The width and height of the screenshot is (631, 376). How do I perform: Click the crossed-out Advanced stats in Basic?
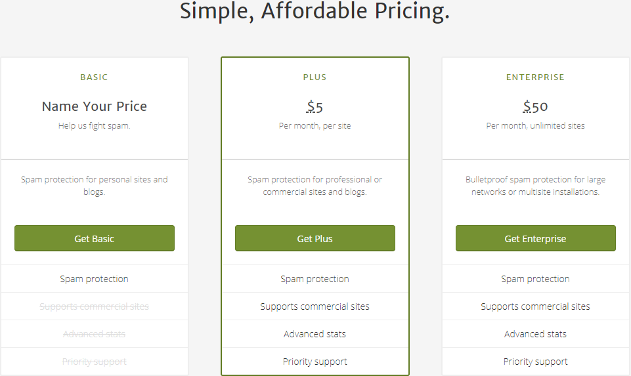coord(94,334)
